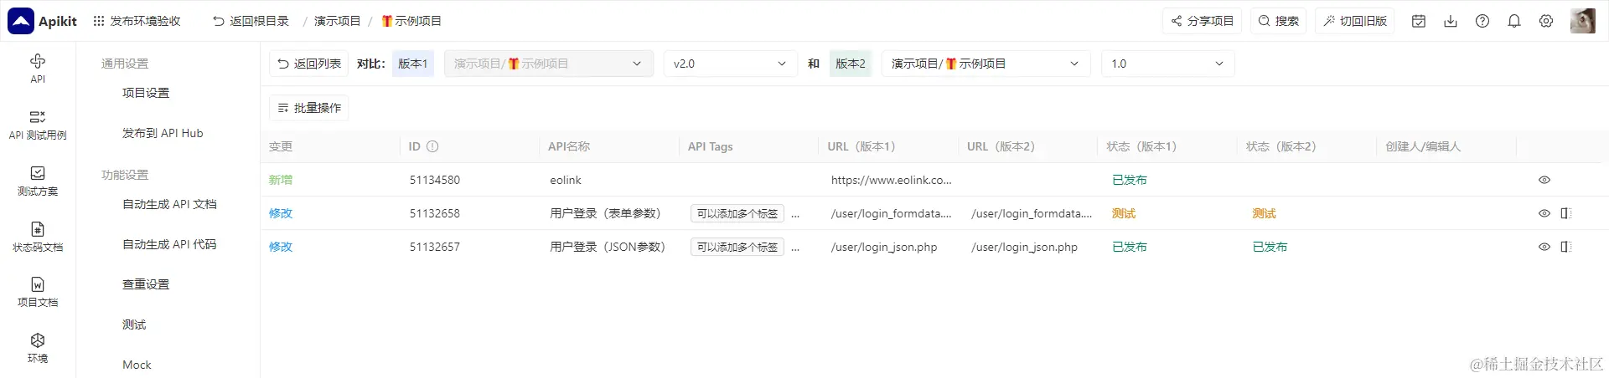Select Mock menu item
Viewport: 1609px width, 378px height.
[x=137, y=365]
